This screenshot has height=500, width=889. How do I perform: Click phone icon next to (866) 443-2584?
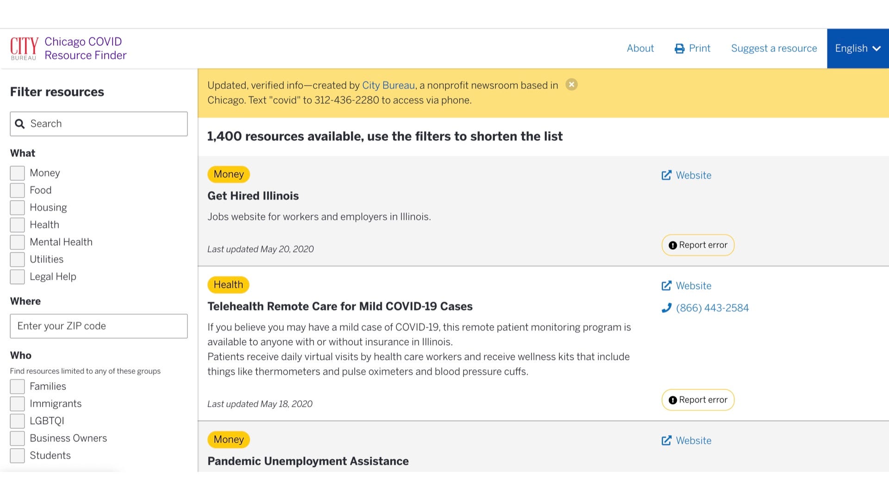coord(666,308)
